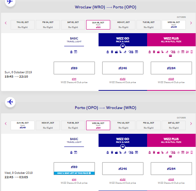Choose outbound WIZZ GO fare zł246
Image resolution: width=196 pixels, height=191 pixels.
[x=123, y=68]
